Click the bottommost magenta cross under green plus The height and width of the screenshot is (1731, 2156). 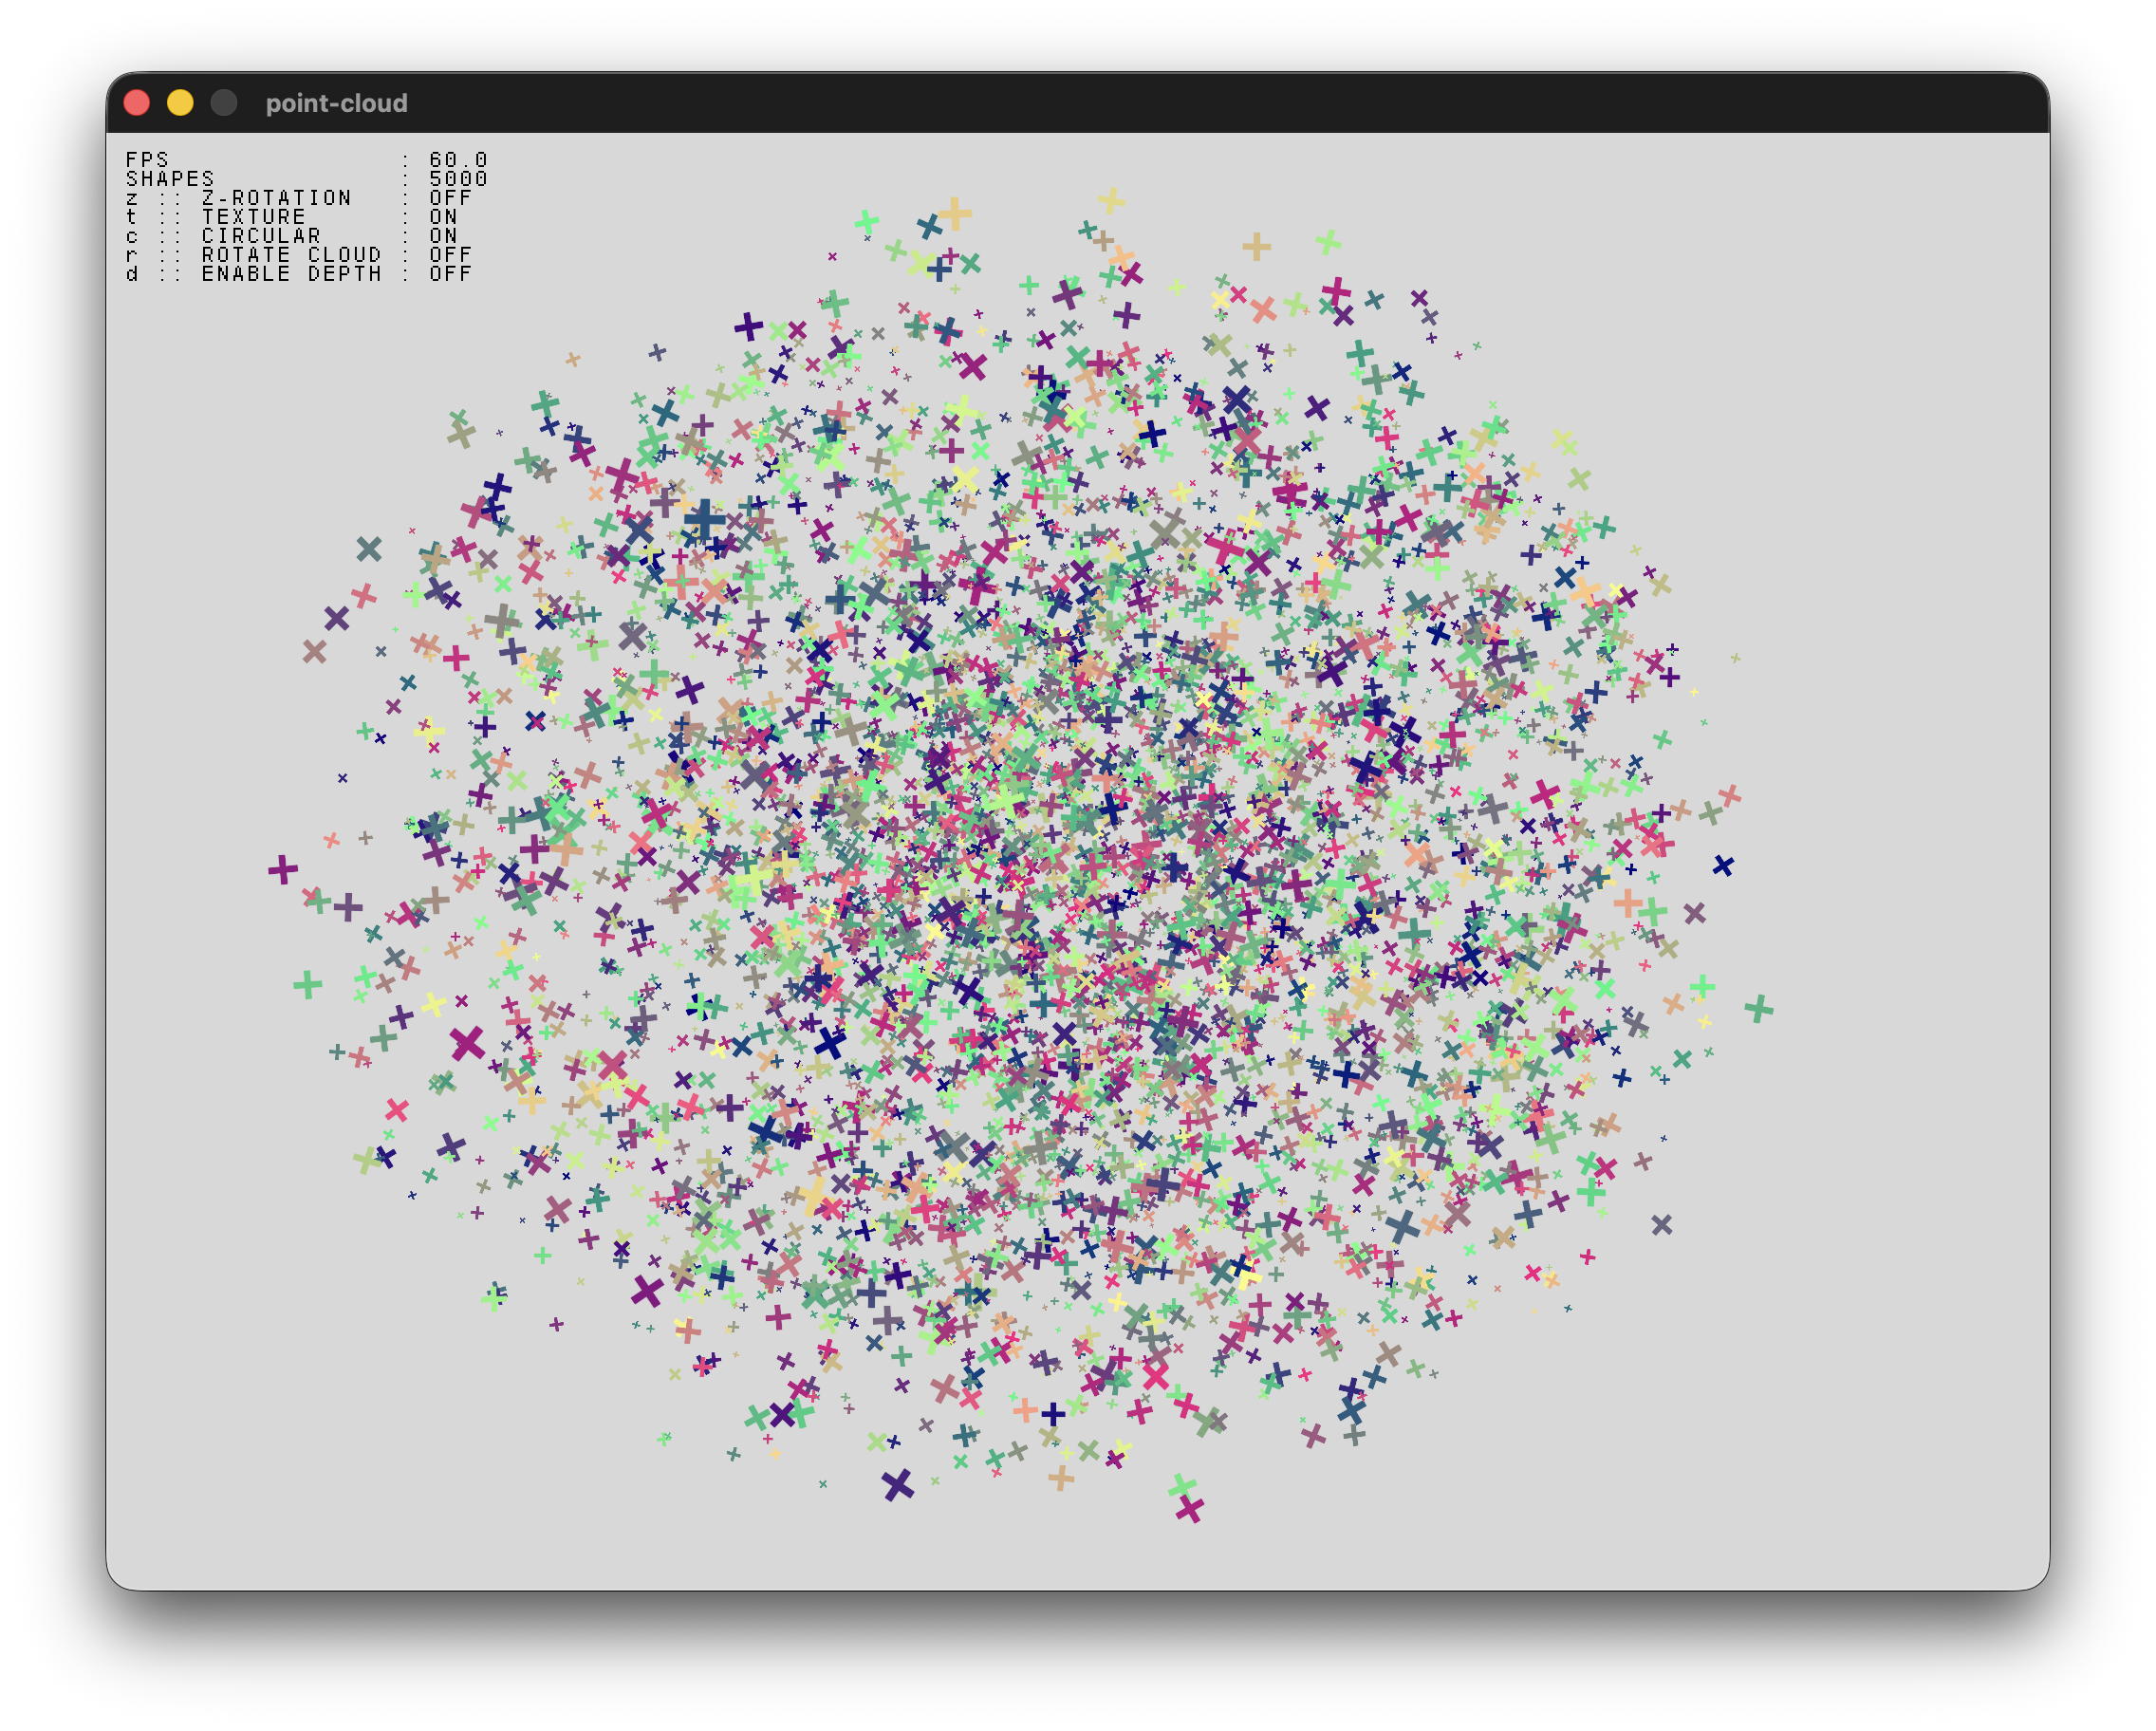1189,1509
